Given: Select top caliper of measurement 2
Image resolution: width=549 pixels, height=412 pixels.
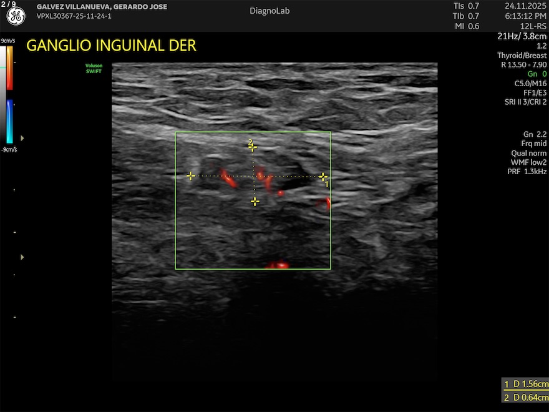Looking at the screenshot, I should click(253, 147).
